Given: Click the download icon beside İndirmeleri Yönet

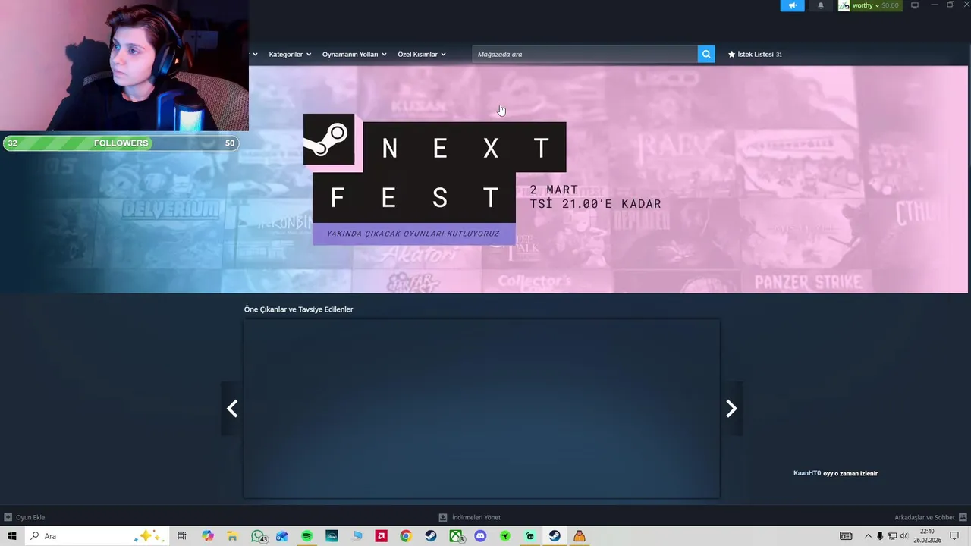Looking at the screenshot, I should pyautogui.click(x=443, y=517).
